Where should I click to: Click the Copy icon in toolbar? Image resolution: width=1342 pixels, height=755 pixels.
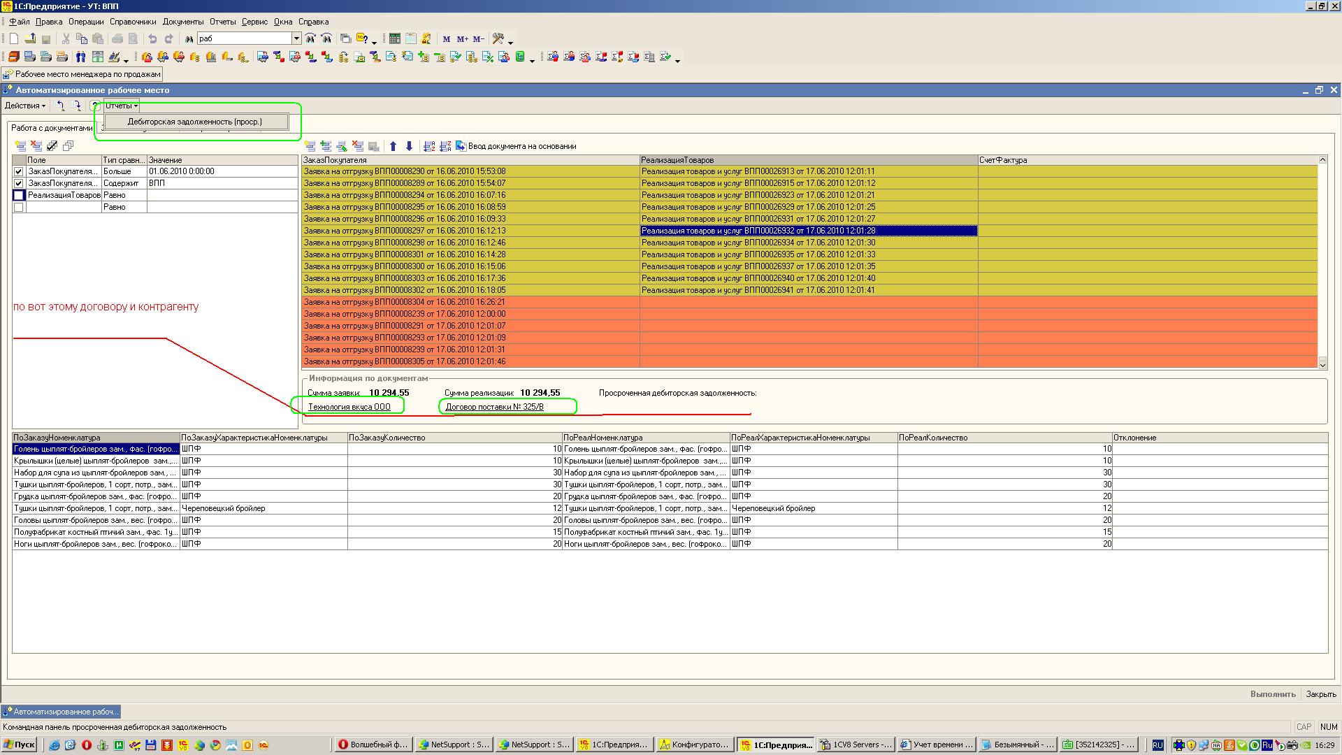[82, 39]
